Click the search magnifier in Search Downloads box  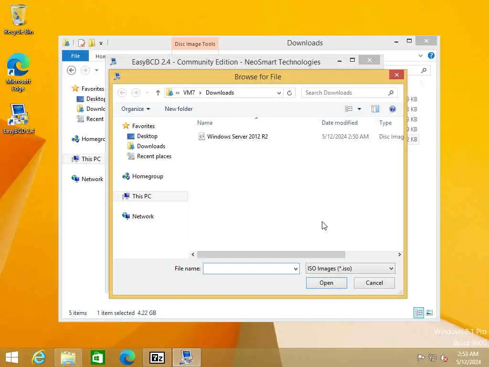pyautogui.click(x=391, y=93)
